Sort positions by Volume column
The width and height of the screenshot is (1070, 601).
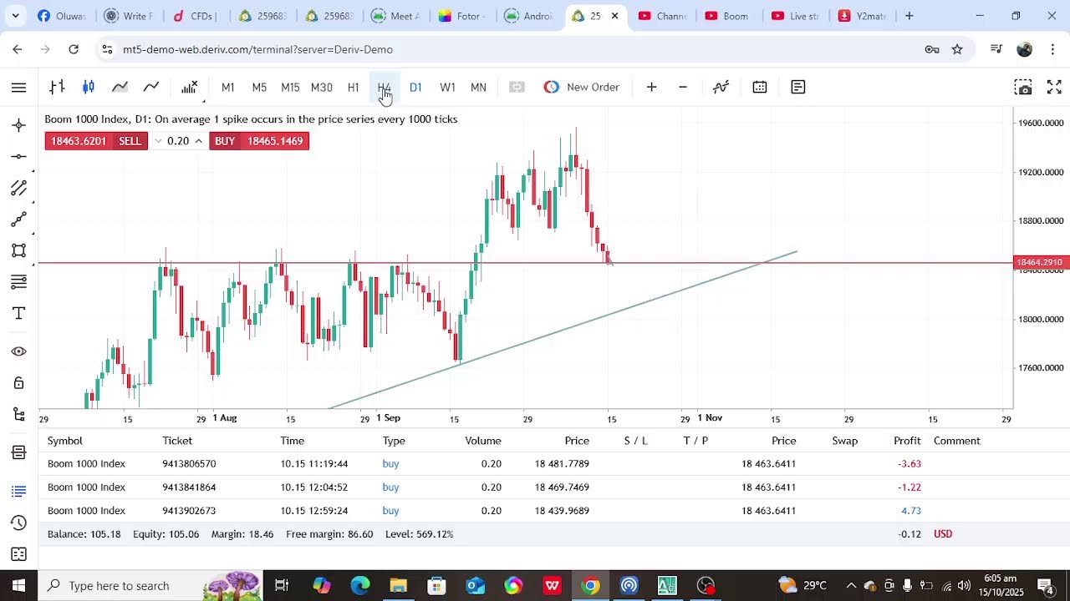coord(483,441)
